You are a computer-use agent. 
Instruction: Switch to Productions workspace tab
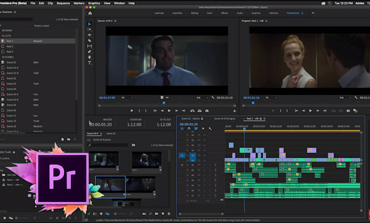point(293,13)
